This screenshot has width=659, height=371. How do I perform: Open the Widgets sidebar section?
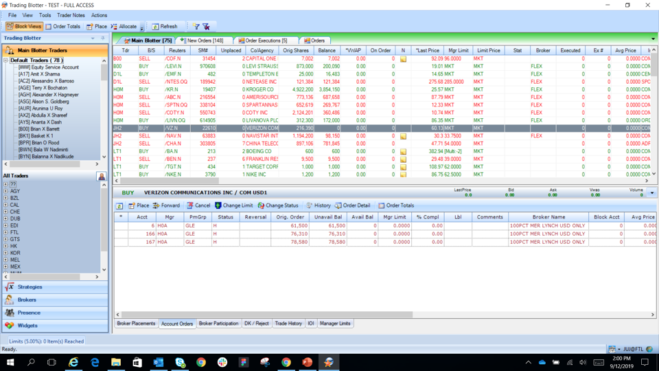tap(27, 326)
